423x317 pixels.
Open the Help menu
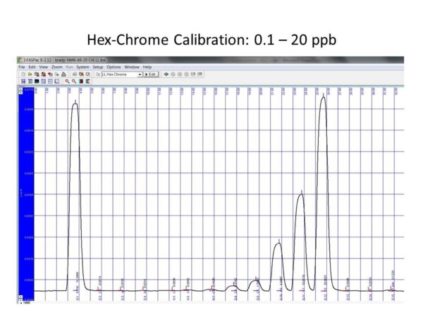147,67
